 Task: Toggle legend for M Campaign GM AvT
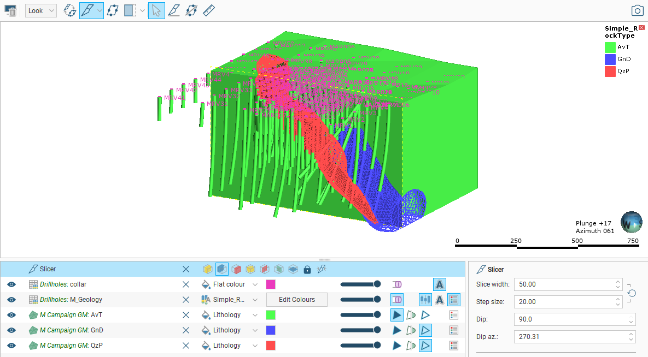click(x=453, y=315)
